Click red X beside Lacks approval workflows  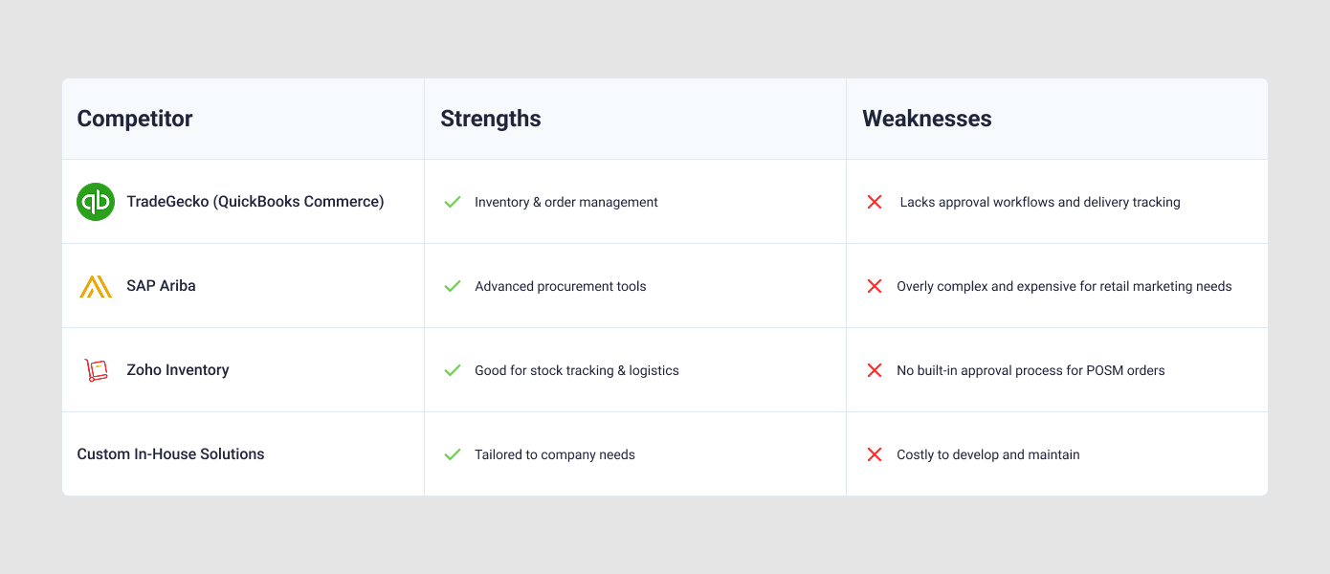pos(875,202)
